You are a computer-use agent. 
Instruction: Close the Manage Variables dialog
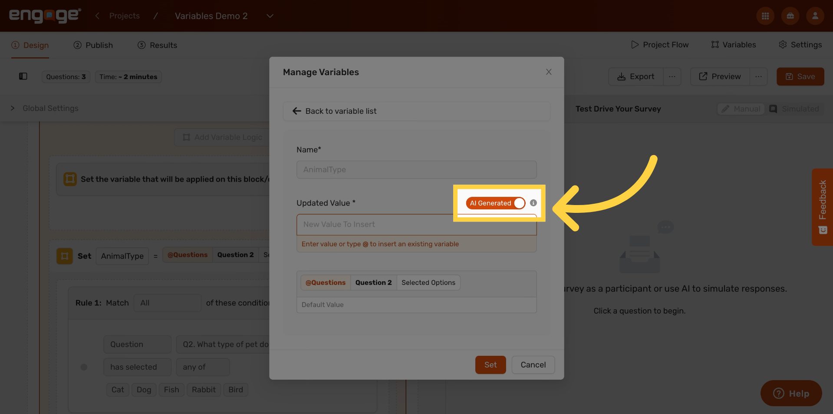pyautogui.click(x=549, y=72)
